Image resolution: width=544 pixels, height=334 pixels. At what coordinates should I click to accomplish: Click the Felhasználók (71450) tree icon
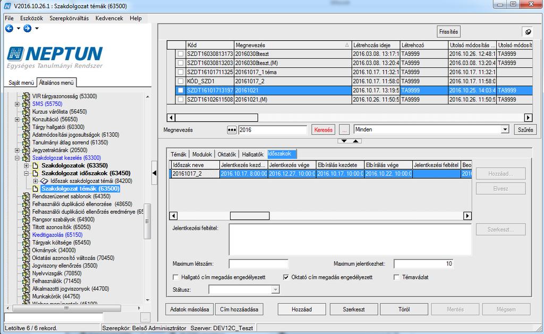pos(26,281)
